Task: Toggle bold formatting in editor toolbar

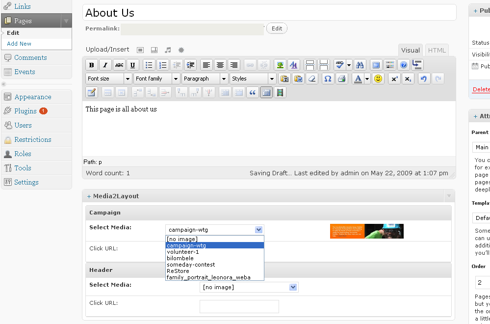Action: click(x=92, y=65)
